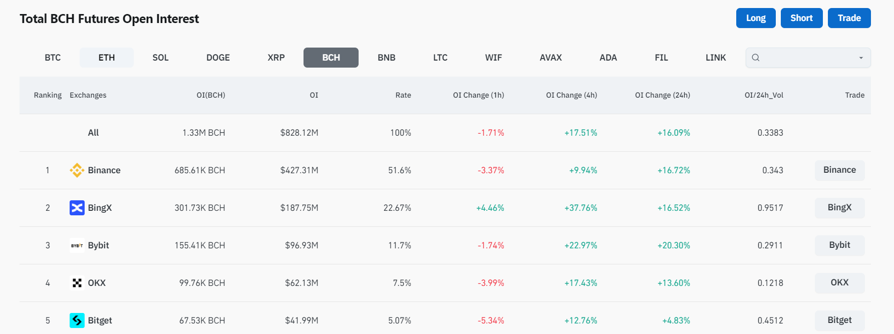Click the Trade column header
894x334 pixels.
point(855,95)
